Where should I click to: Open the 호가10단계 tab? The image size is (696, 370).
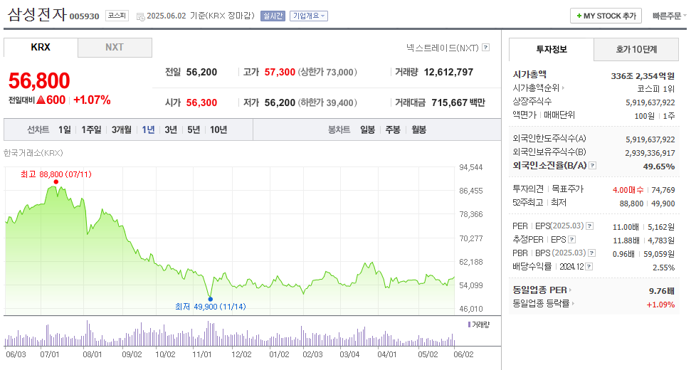[636, 49]
